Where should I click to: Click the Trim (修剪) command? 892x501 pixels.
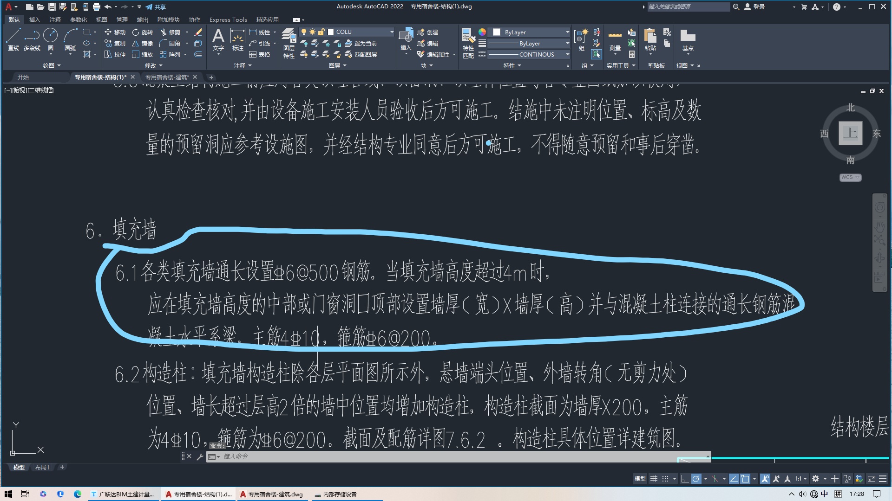[170, 32]
